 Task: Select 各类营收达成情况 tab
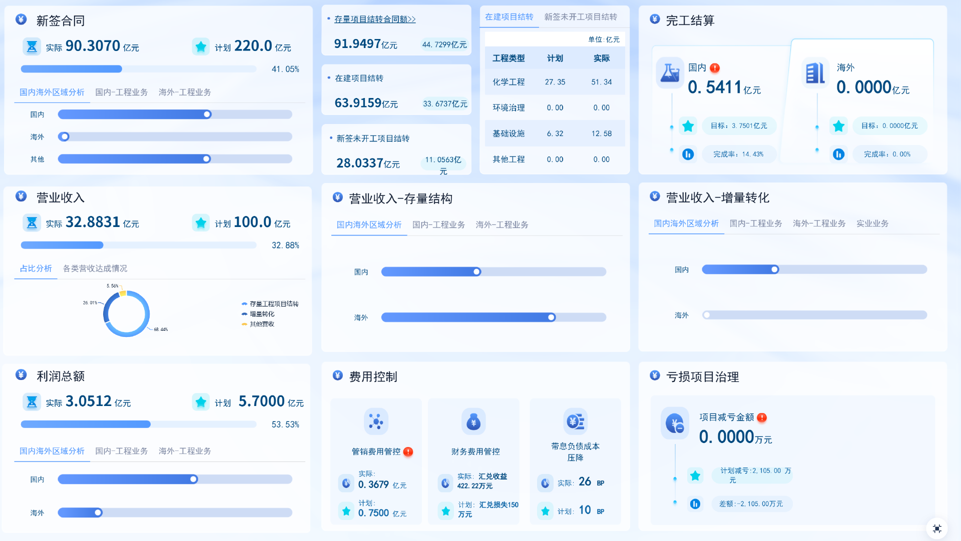click(x=95, y=268)
